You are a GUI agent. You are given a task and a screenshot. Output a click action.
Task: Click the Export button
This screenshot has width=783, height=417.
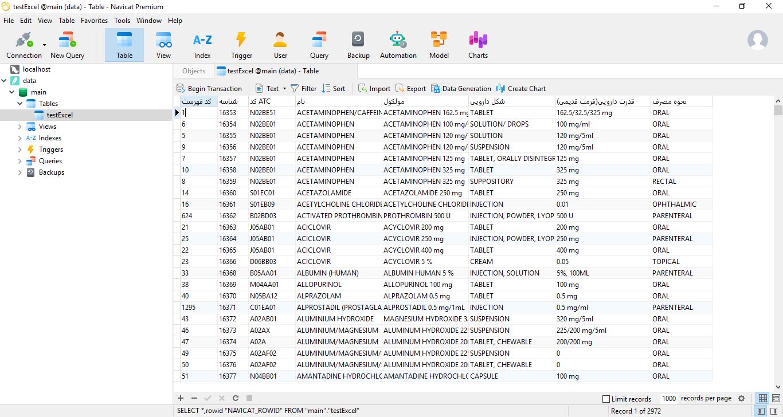tap(410, 88)
